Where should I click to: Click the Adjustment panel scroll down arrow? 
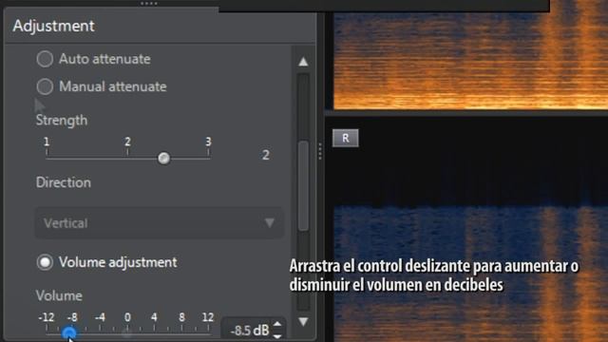(x=303, y=321)
